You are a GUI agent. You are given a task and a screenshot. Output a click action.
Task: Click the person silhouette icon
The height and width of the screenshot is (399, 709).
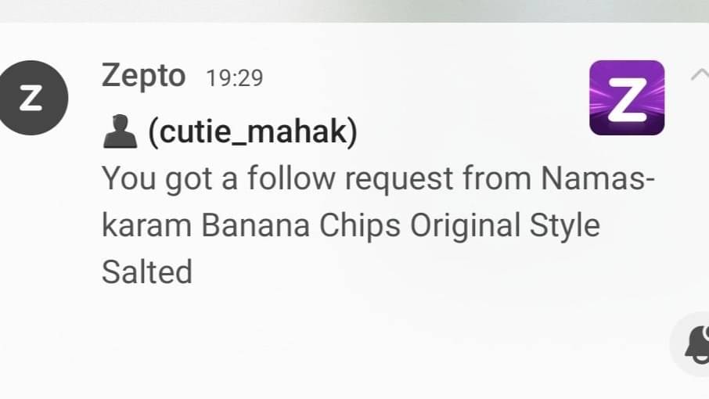(x=120, y=131)
